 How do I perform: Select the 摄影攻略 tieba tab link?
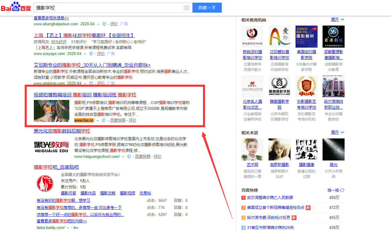click(x=108, y=193)
